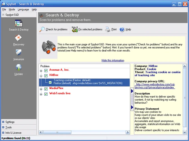Toggle the Avenue A, Inc. checkbox

point(46,70)
